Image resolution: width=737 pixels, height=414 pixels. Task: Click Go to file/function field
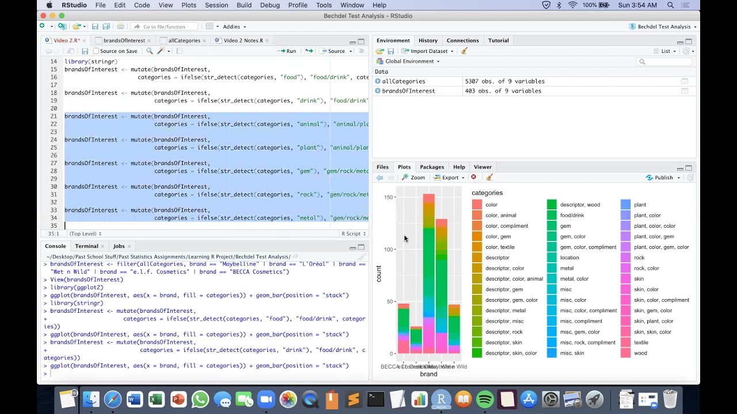click(164, 26)
